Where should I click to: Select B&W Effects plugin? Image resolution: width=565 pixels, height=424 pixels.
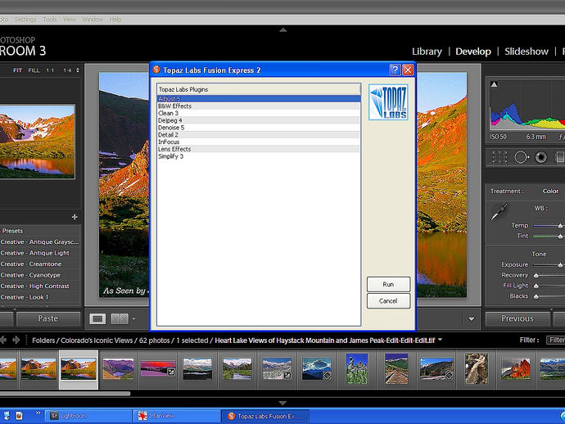pyautogui.click(x=259, y=106)
